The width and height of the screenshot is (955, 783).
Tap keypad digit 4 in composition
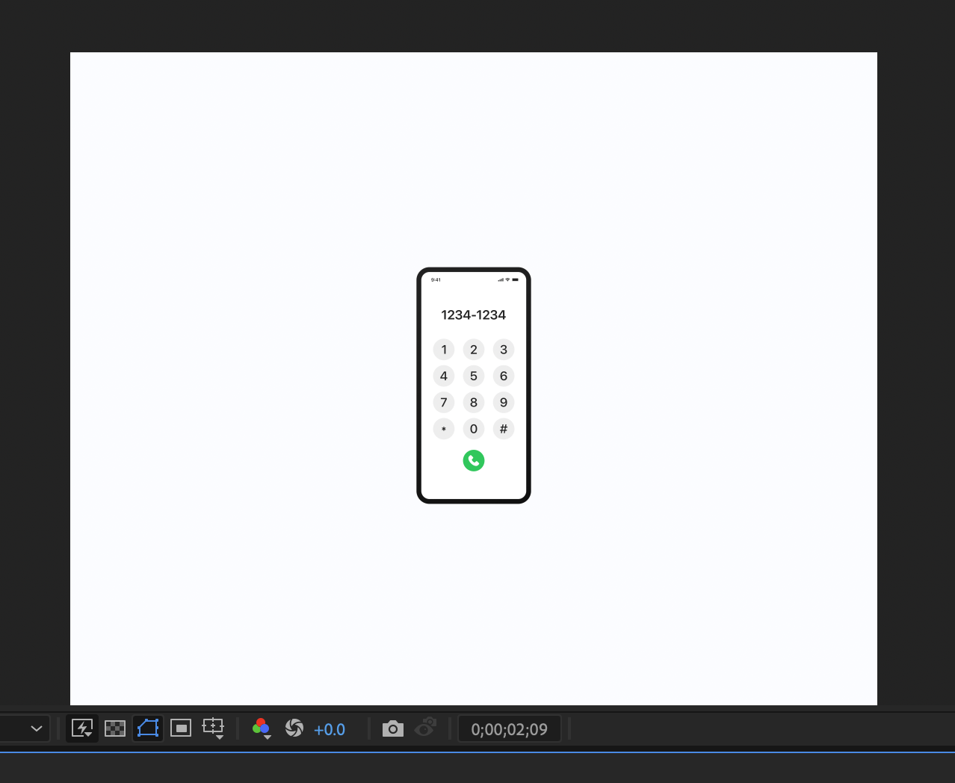[x=444, y=376]
